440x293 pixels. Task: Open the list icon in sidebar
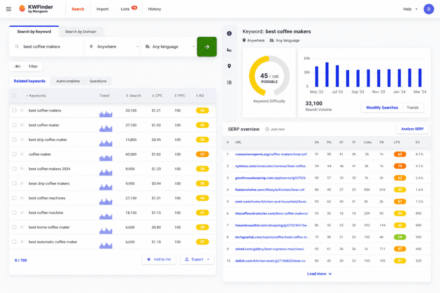coord(229,82)
